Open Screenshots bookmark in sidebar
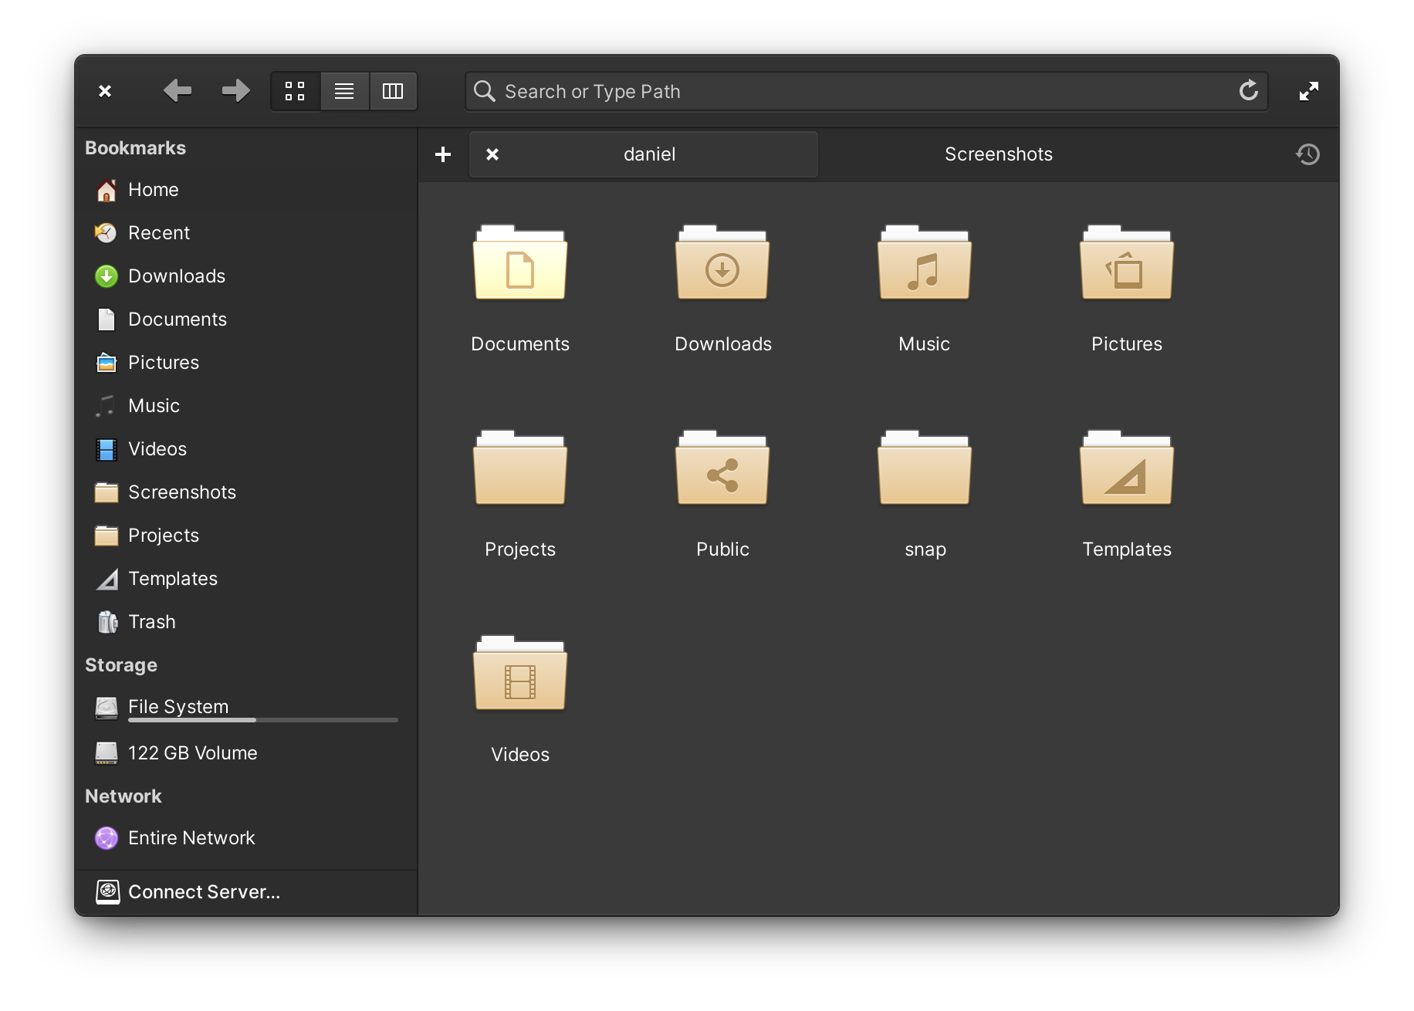 coord(247,492)
